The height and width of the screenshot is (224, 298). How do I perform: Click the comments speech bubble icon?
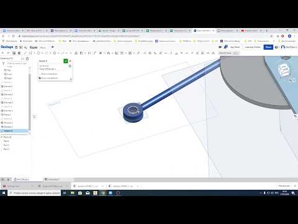point(220,47)
